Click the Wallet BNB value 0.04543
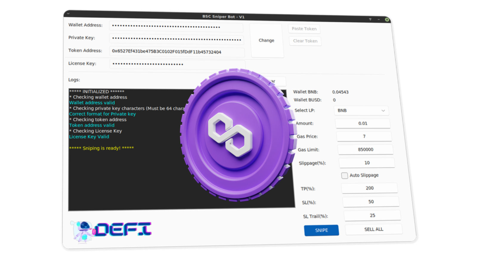 tap(340, 92)
